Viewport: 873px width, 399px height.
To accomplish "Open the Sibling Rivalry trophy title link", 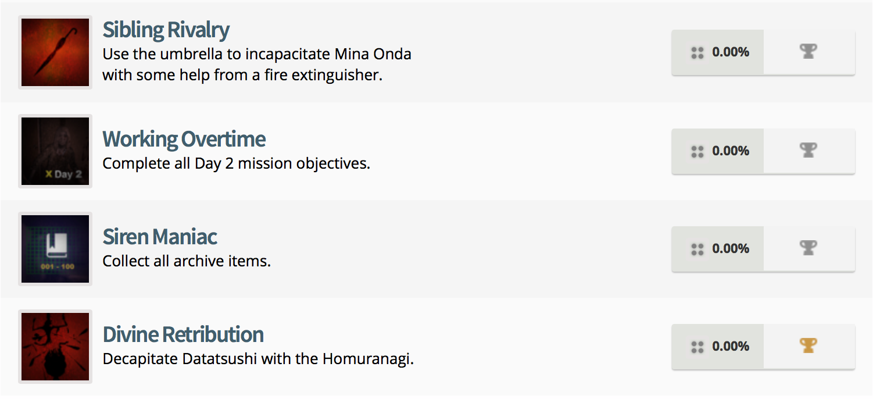I will pos(166,30).
